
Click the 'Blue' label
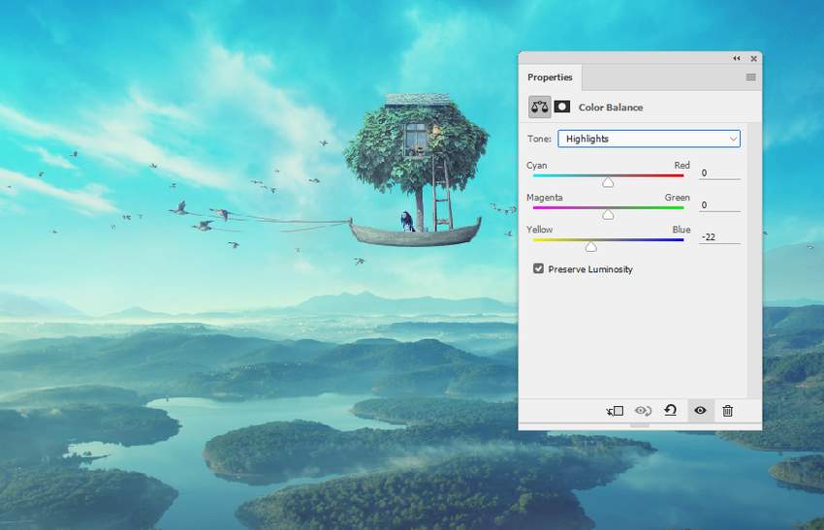(x=681, y=230)
